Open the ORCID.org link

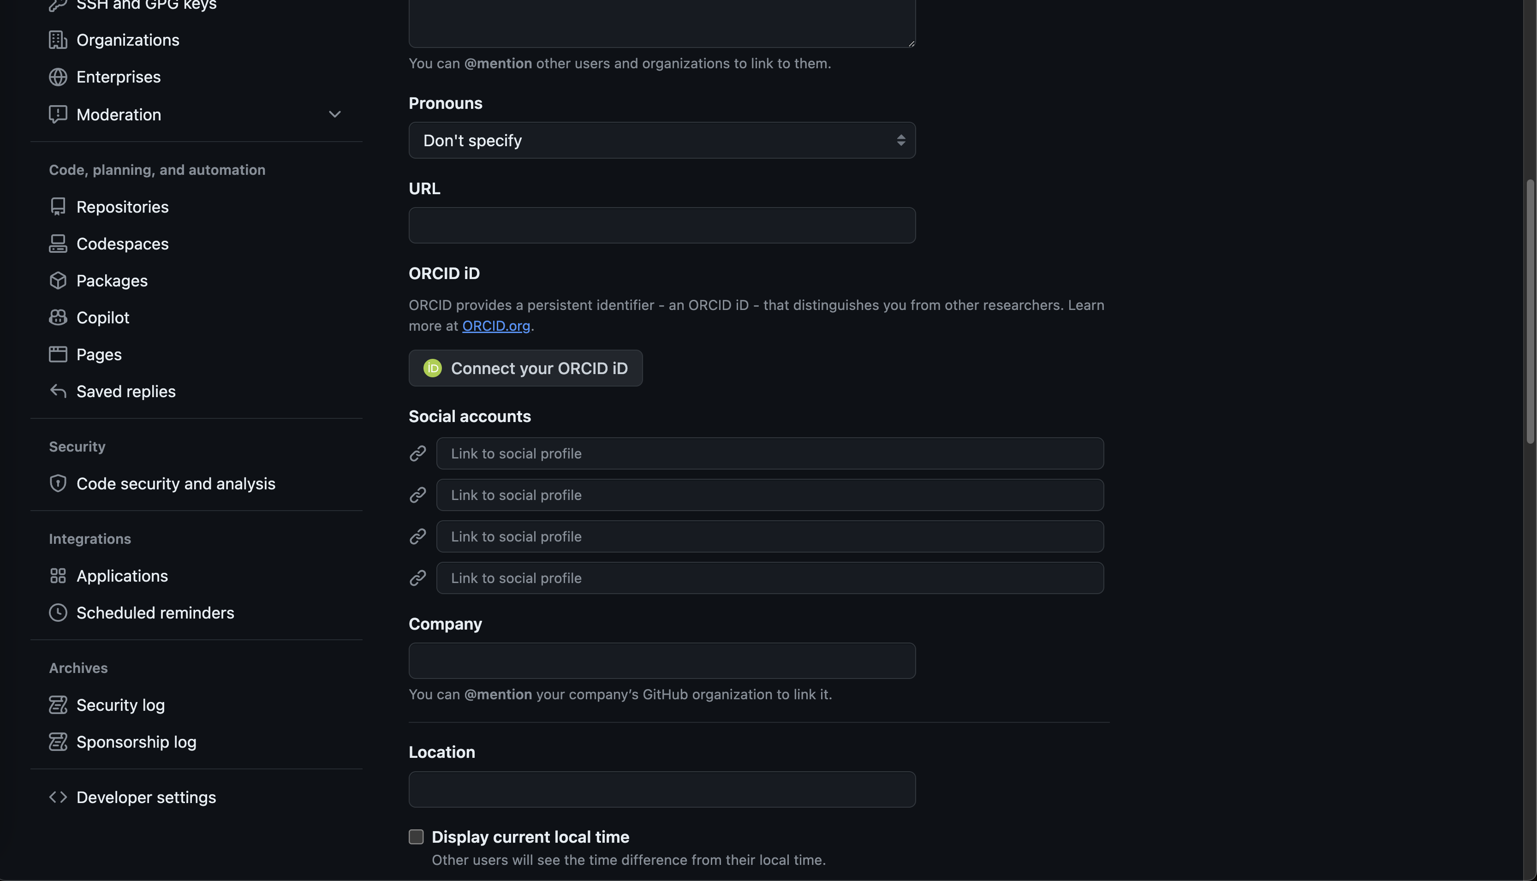pos(495,326)
